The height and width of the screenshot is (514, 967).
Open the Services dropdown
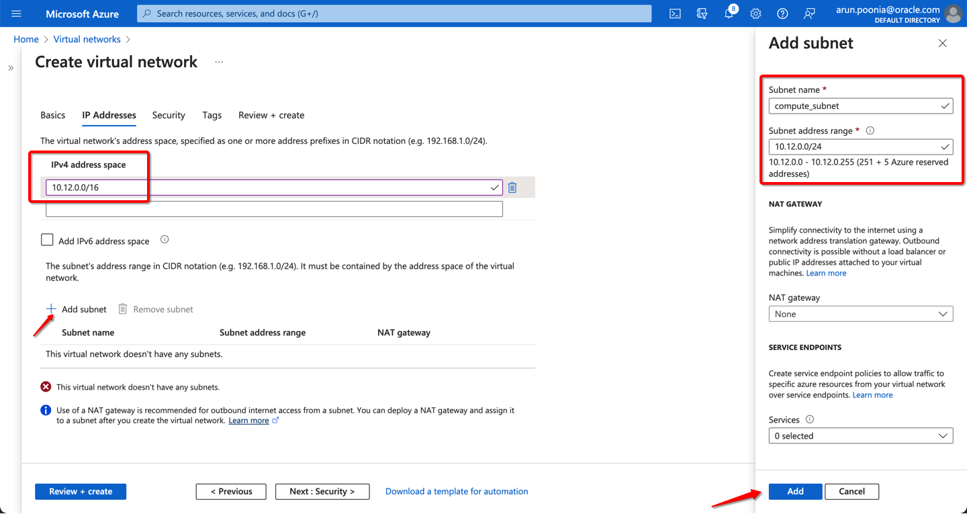(860, 436)
